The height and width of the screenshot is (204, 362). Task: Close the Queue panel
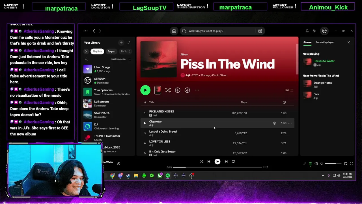coord(348,42)
